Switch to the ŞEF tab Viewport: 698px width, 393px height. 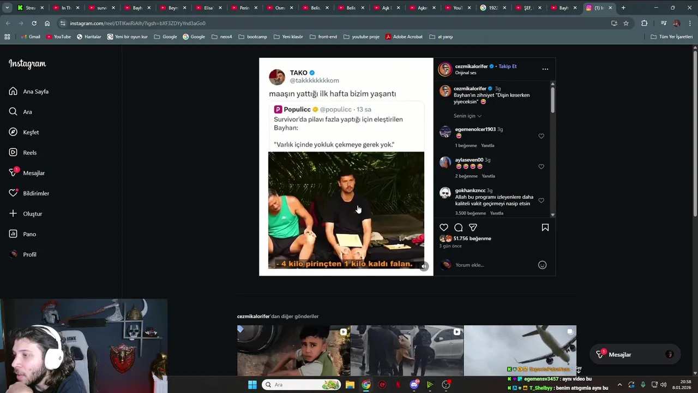(x=528, y=8)
